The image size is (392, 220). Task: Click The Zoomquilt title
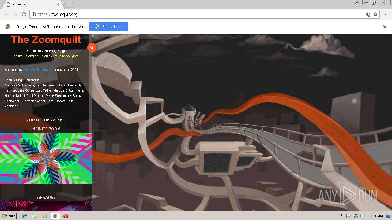coord(46,39)
